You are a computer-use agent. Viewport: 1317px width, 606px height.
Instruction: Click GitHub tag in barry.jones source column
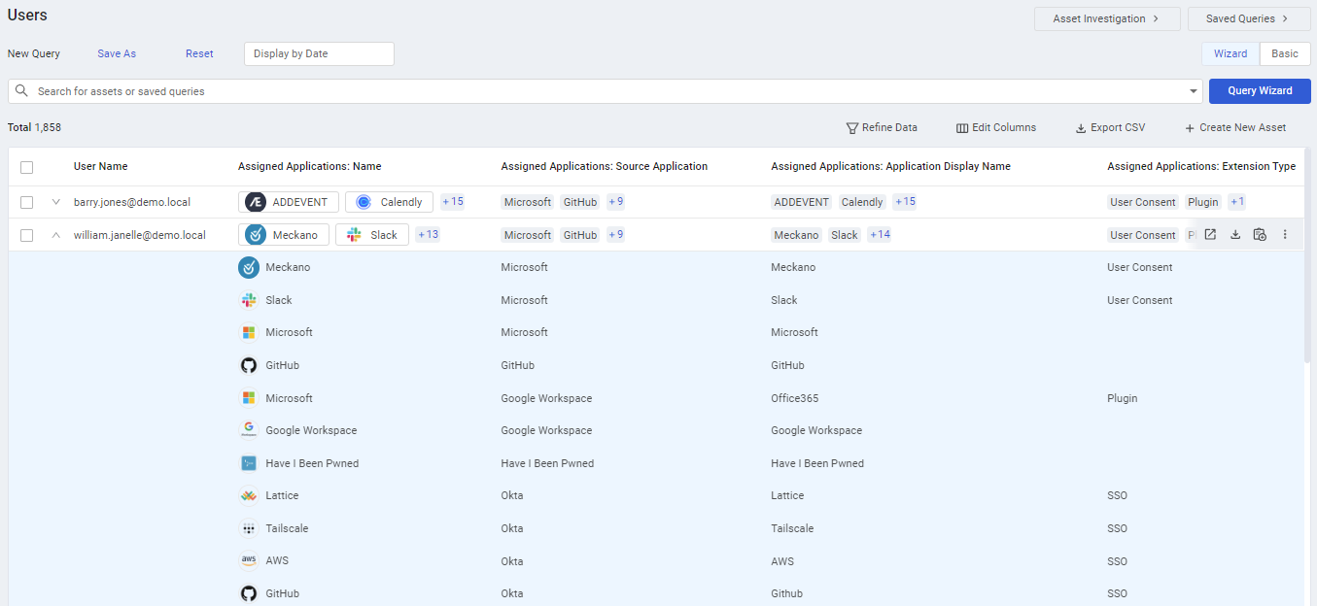click(579, 202)
